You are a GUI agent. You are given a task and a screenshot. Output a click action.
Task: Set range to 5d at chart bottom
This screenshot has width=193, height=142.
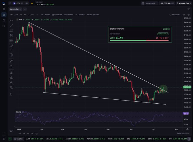(28, 134)
